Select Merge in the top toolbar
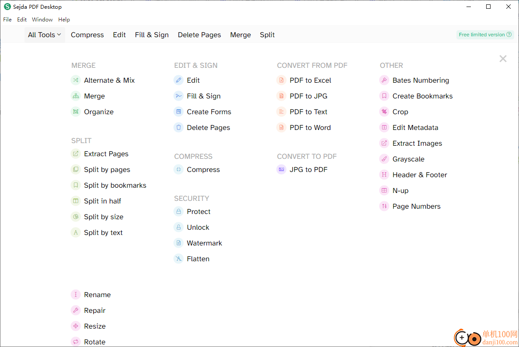519x347 pixels. point(240,35)
